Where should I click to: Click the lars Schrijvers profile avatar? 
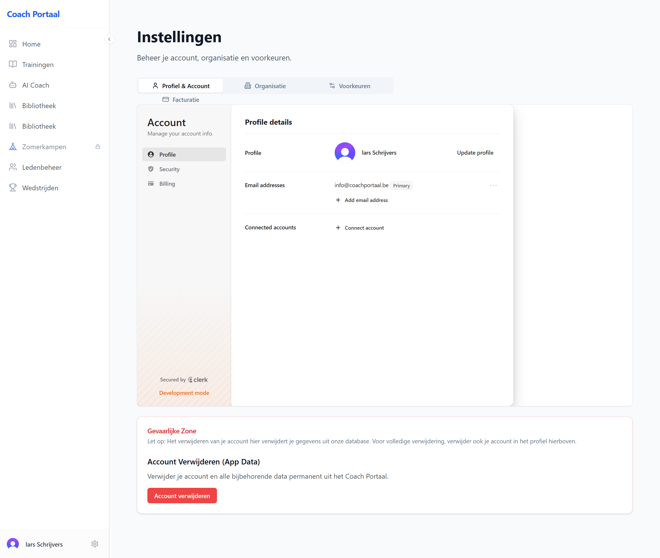point(345,152)
